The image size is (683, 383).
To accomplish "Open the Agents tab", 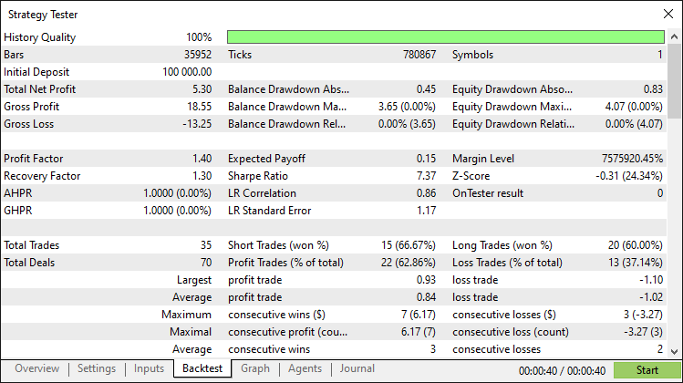I will pos(305,368).
